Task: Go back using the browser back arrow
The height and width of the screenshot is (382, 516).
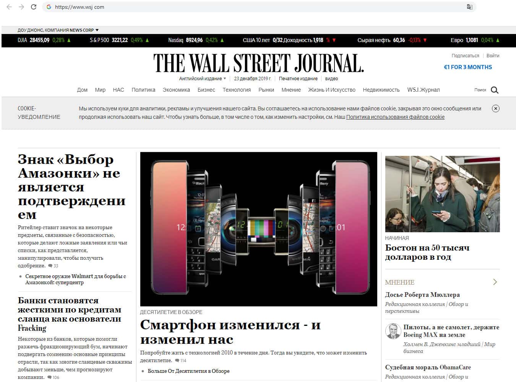Action: pyautogui.click(x=10, y=7)
